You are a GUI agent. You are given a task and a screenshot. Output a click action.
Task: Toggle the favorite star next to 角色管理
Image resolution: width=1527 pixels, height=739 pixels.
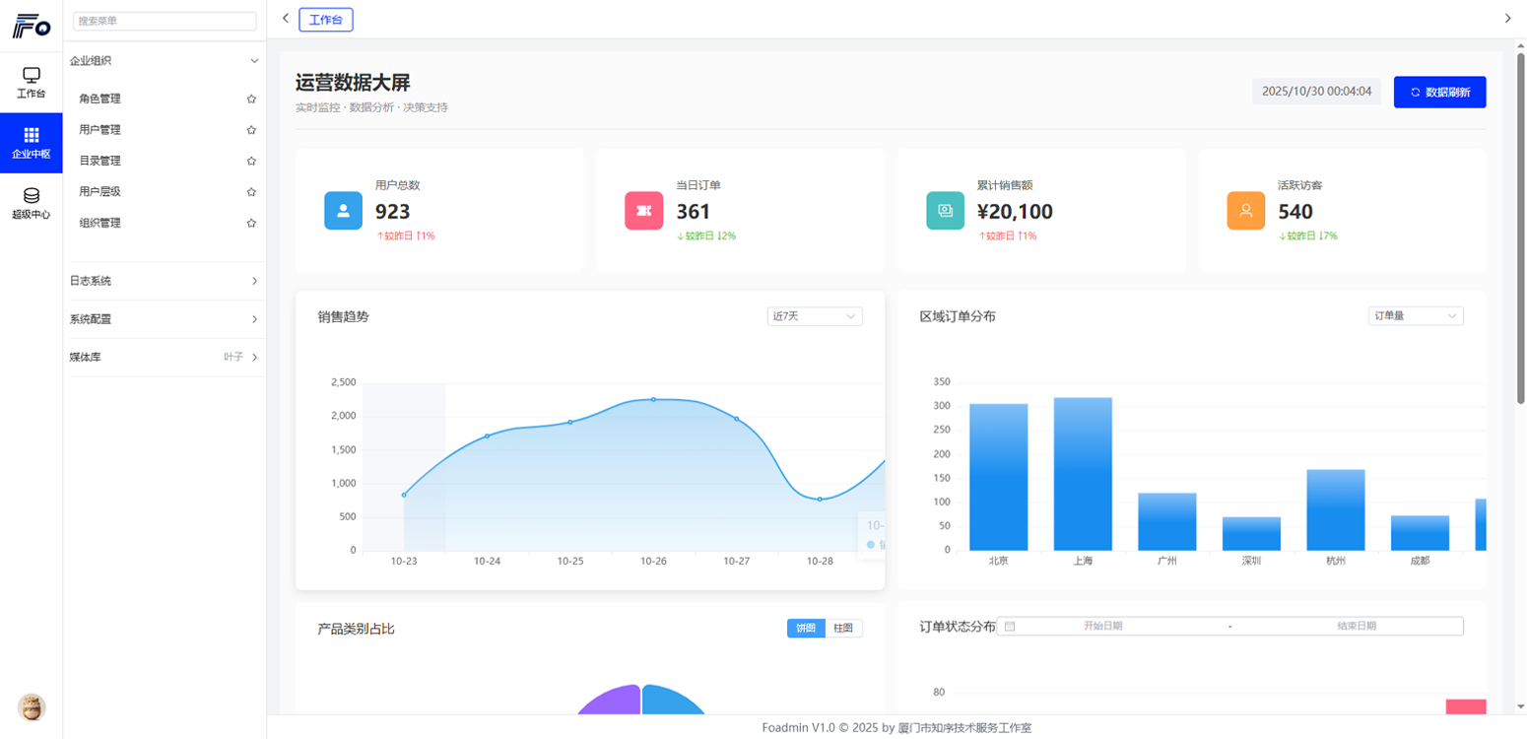click(251, 98)
